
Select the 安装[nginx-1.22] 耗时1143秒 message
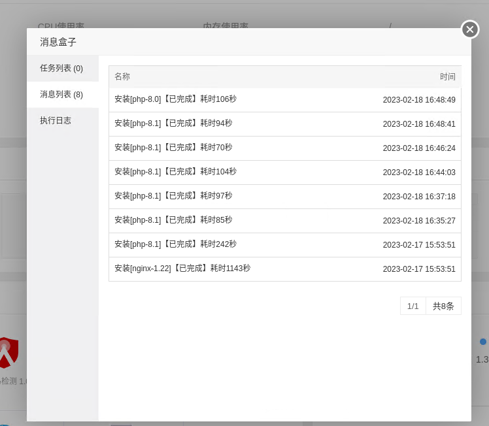point(285,269)
